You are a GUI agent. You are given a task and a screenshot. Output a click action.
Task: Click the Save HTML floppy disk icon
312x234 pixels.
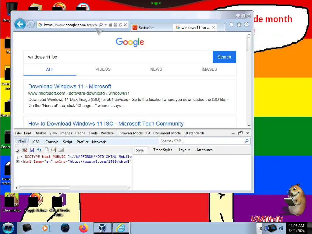(32, 150)
